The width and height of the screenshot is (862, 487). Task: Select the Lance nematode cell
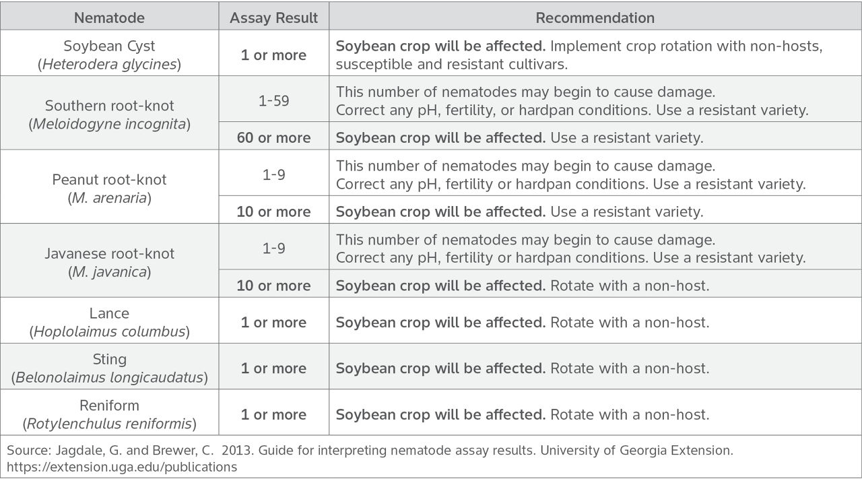tap(109, 322)
